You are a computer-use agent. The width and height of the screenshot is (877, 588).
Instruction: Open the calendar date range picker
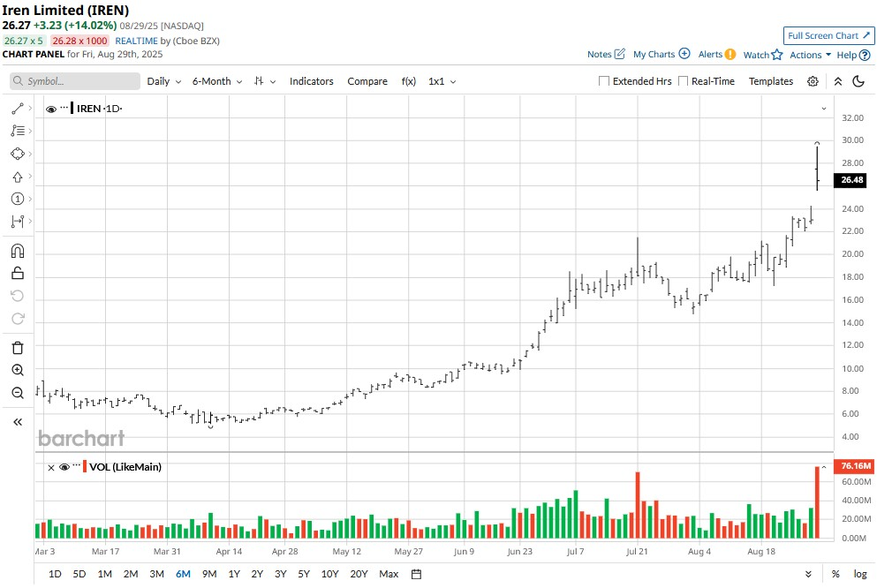coord(416,574)
